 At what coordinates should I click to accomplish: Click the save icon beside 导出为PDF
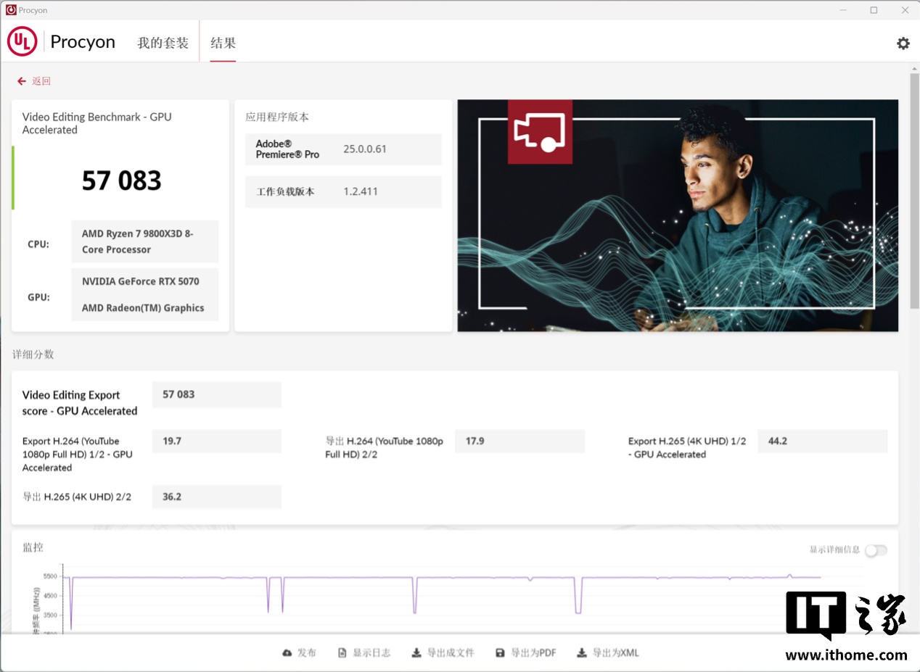point(500,652)
